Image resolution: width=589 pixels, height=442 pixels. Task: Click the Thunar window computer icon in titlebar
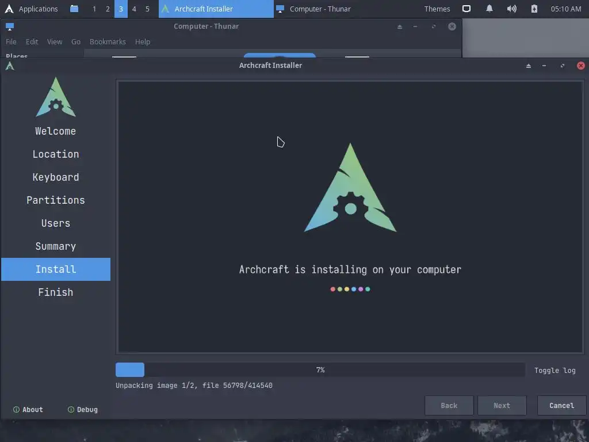[10, 26]
